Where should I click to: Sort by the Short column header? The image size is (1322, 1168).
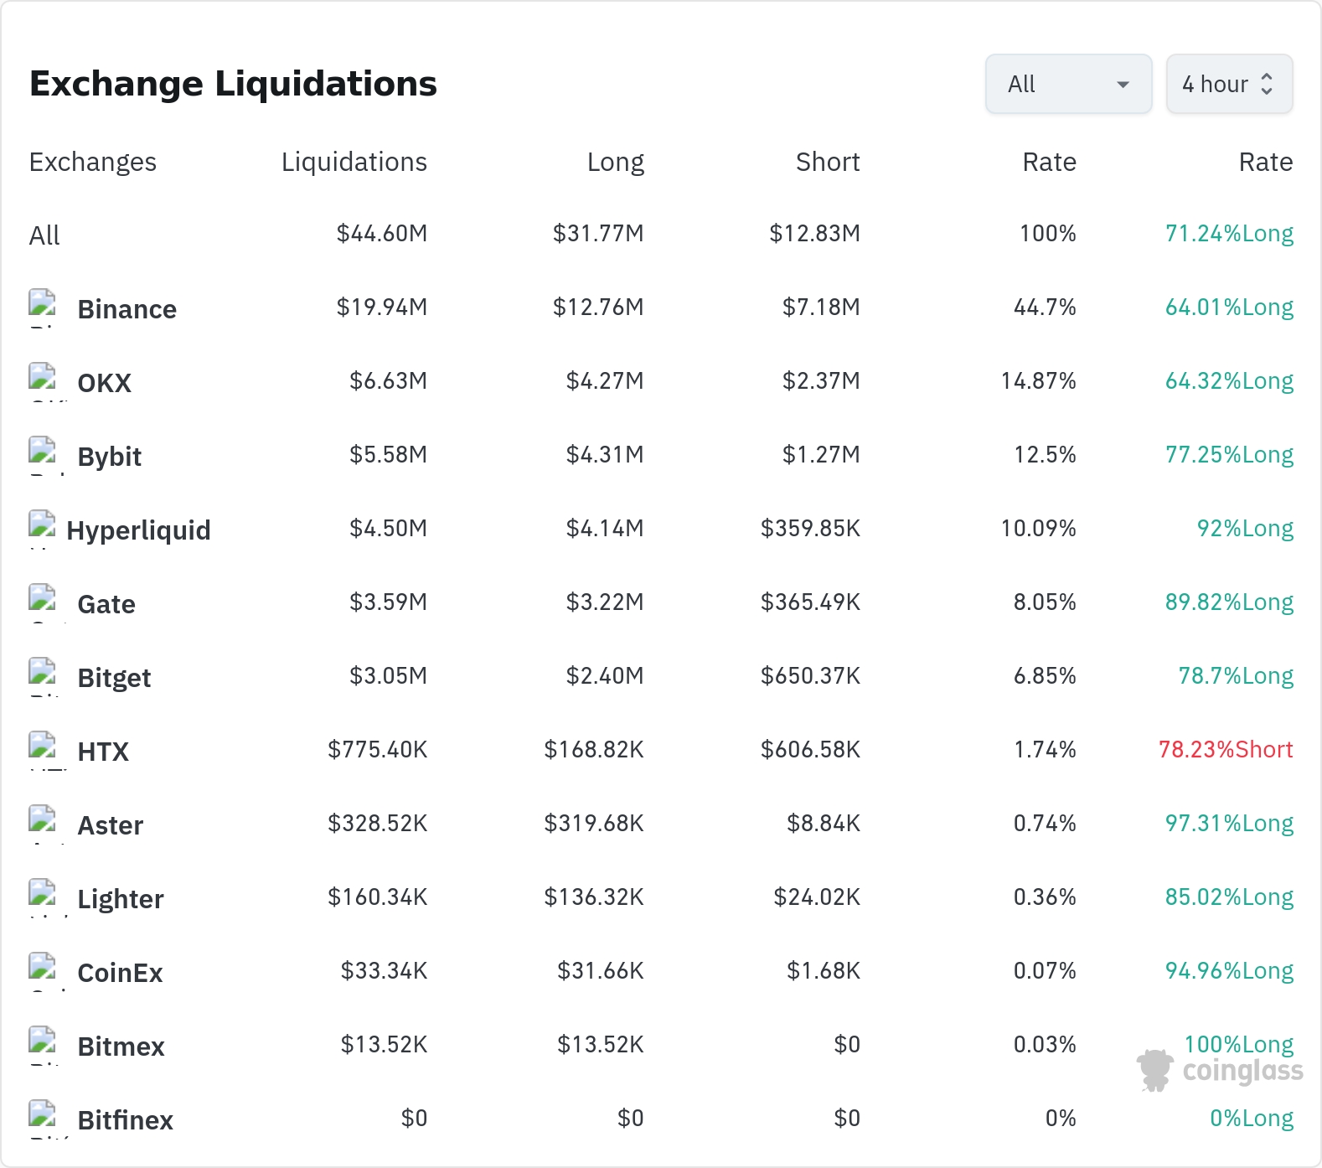pyautogui.click(x=828, y=162)
